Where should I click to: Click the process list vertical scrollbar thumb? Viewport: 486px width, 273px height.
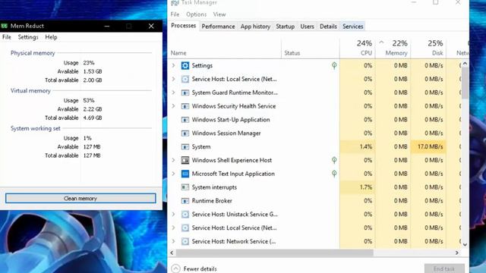click(x=465, y=83)
